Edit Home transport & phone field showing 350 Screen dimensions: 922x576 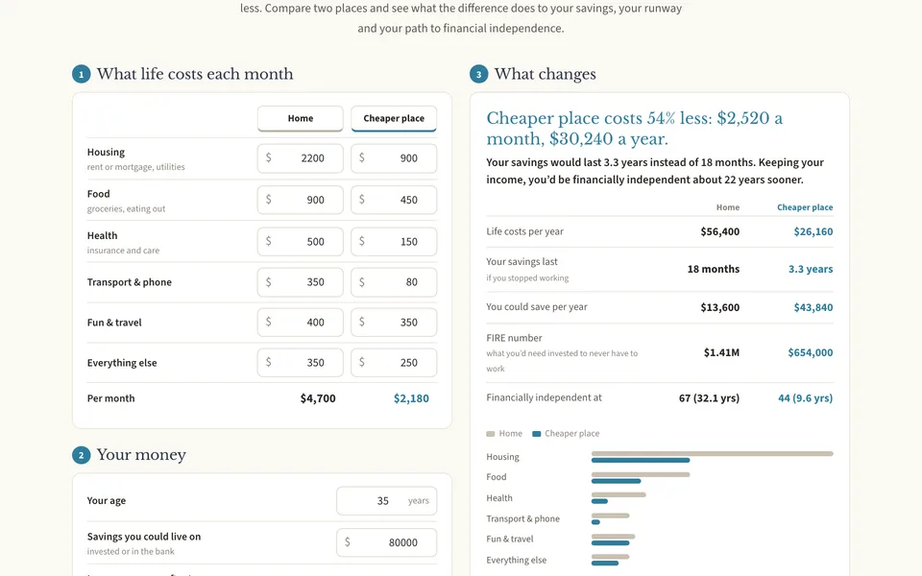click(x=300, y=282)
